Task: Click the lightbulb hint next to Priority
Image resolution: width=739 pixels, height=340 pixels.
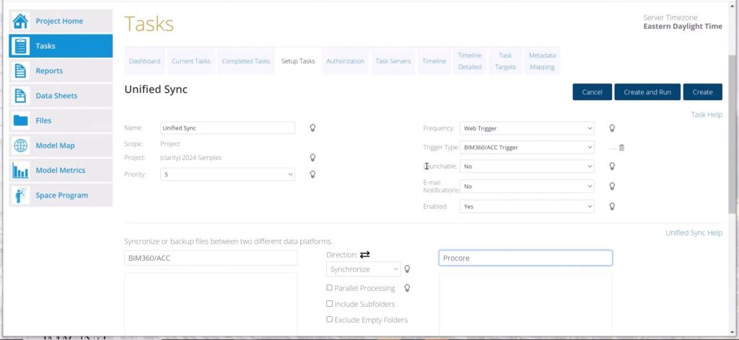Action: click(x=312, y=174)
